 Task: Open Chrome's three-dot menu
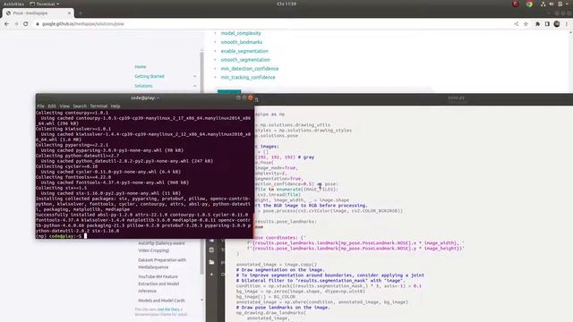coord(567,24)
